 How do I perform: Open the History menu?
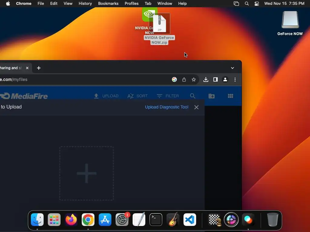coord(85,3)
